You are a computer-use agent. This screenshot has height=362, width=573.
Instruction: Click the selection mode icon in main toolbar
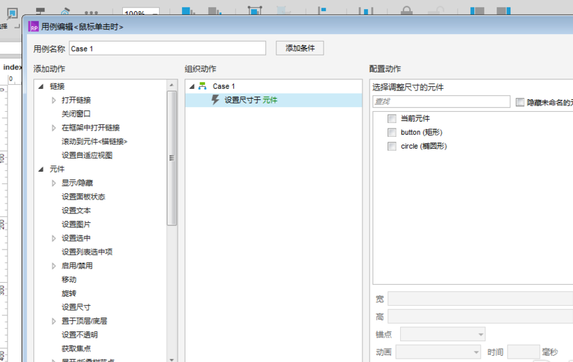coord(12,14)
